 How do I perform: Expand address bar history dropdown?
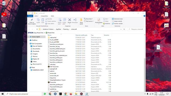pos(121,29)
